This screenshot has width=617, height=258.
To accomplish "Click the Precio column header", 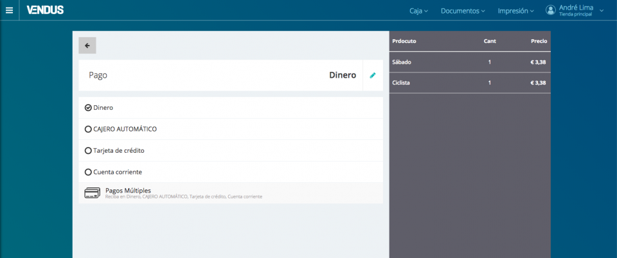I will click(539, 41).
